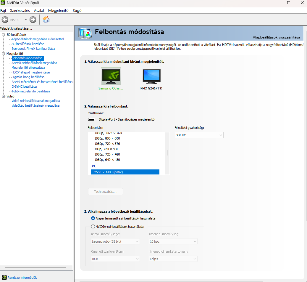Open Digitális hang beállítása
This screenshot has height=282, width=307.
tap(28, 77)
